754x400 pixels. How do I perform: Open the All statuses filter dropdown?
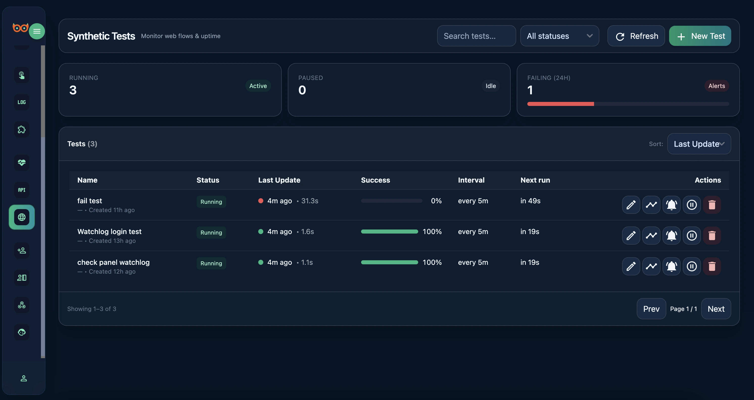click(x=560, y=36)
